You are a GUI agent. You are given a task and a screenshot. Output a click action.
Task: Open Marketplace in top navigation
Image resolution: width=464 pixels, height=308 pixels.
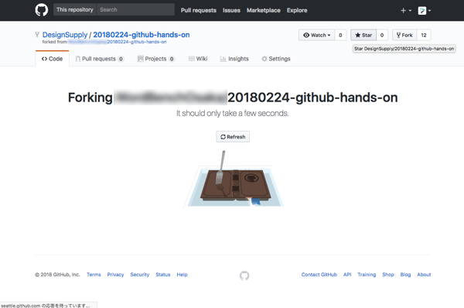pos(264,10)
